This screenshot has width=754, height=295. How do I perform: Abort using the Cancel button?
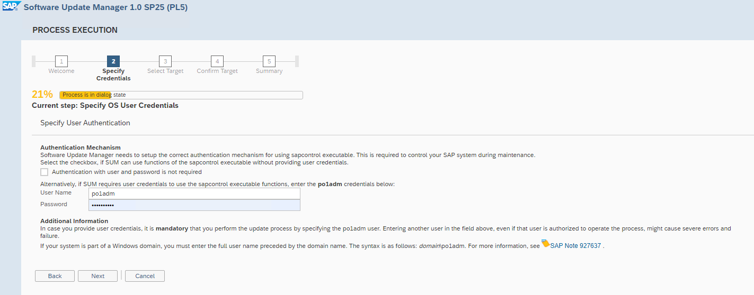click(x=145, y=276)
